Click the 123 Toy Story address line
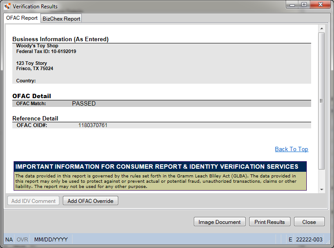This screenshot has height=248, width=334. pyautogui.click(x=32, y=63)
